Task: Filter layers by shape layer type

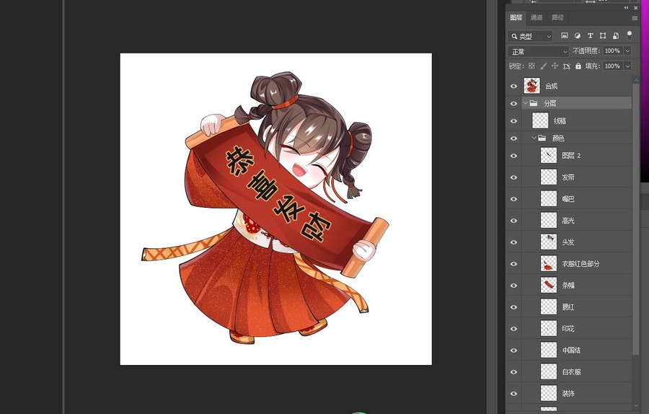Action: pos(603,36)
